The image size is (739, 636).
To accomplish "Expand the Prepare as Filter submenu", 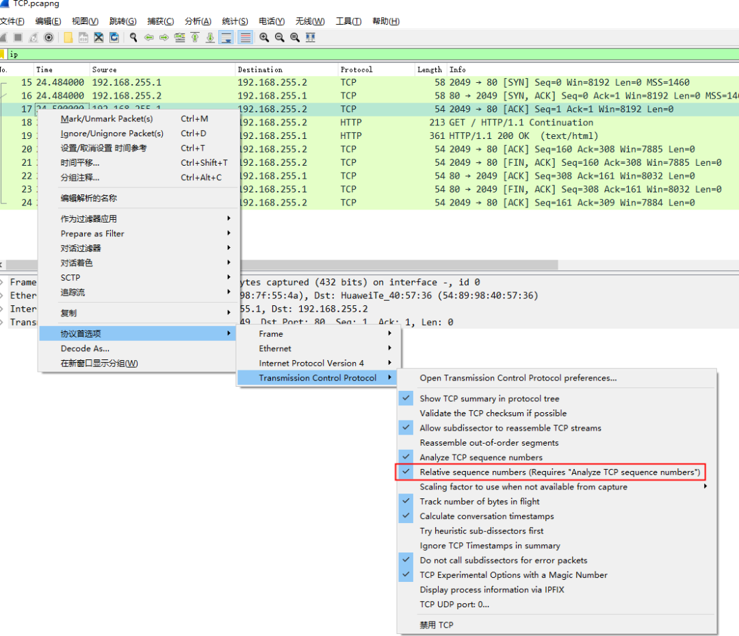I will pos(138,233).
